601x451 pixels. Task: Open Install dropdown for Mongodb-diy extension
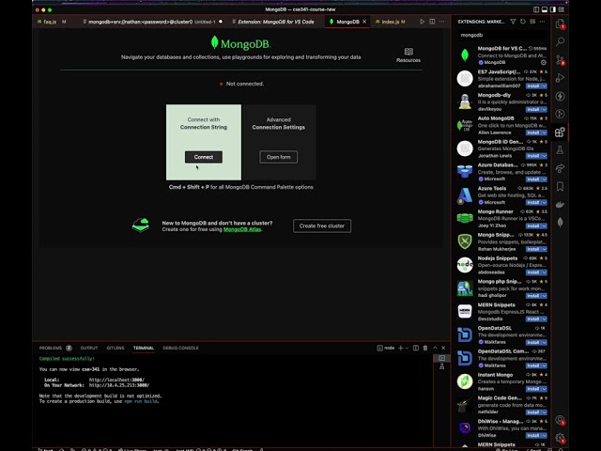click(545, 109)
